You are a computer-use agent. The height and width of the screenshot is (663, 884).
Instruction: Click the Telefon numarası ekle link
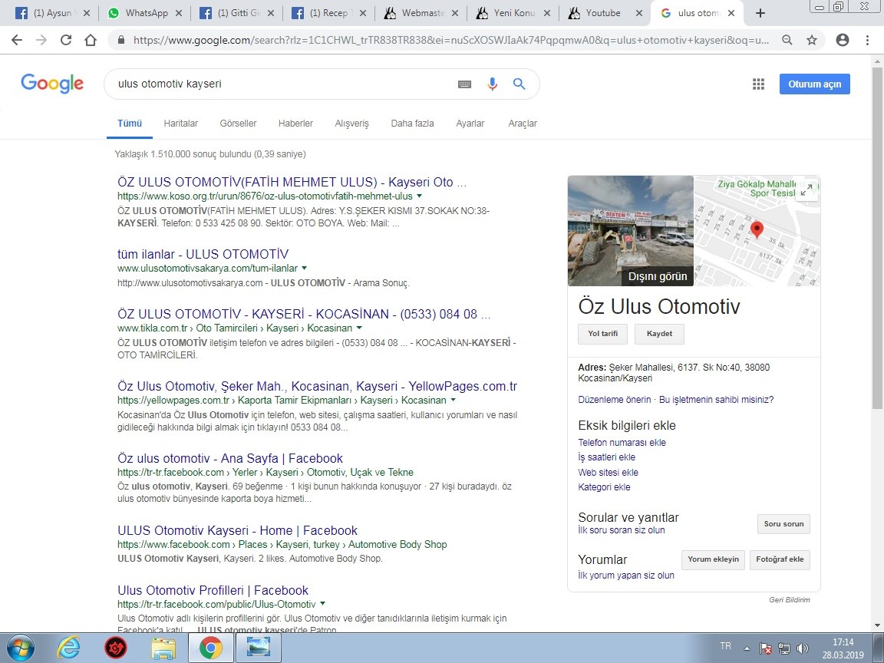622,443
